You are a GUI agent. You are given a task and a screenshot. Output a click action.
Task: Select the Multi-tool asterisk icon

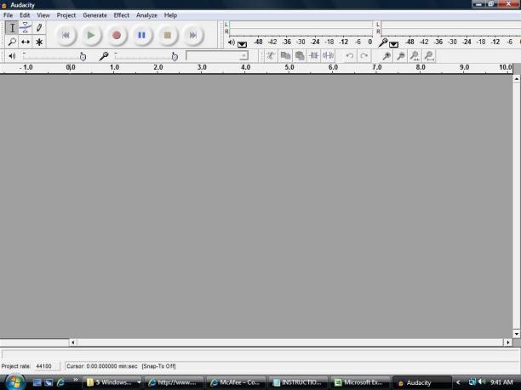point(39,42)
